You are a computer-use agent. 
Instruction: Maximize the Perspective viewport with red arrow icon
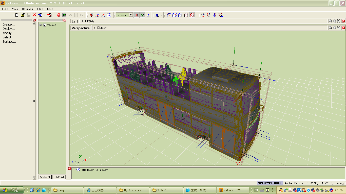343,28
